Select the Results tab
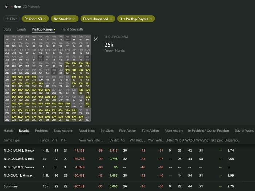The image size is (255, 191). pos(24,131)
